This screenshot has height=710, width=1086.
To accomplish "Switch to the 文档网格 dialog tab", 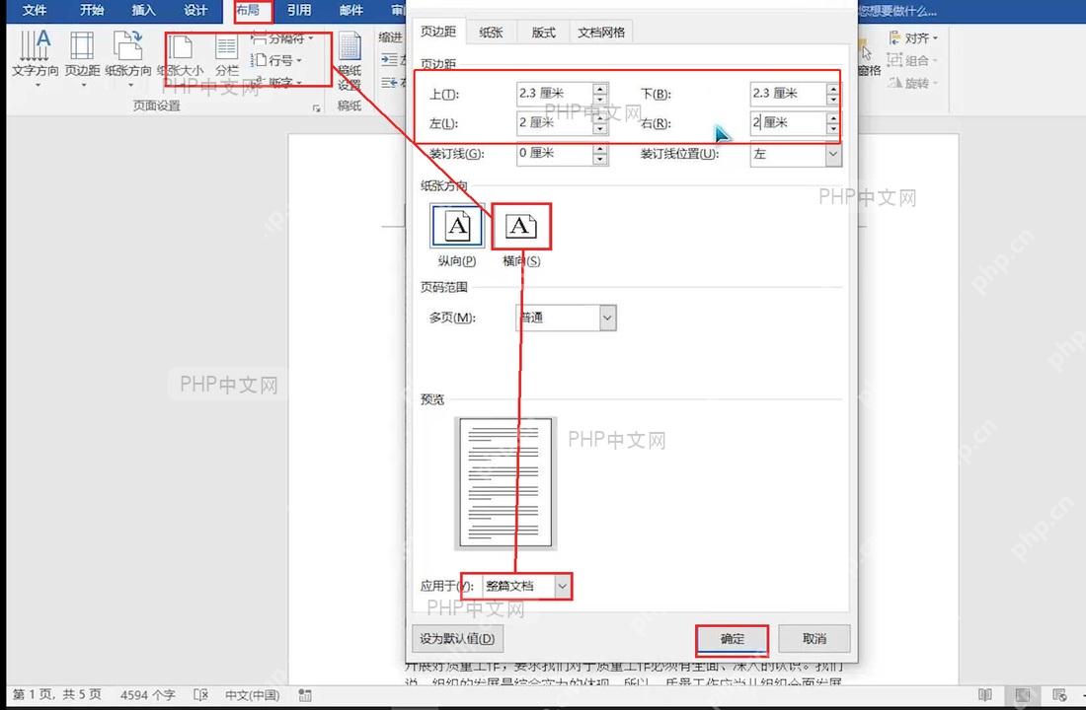I will [601, 32].
